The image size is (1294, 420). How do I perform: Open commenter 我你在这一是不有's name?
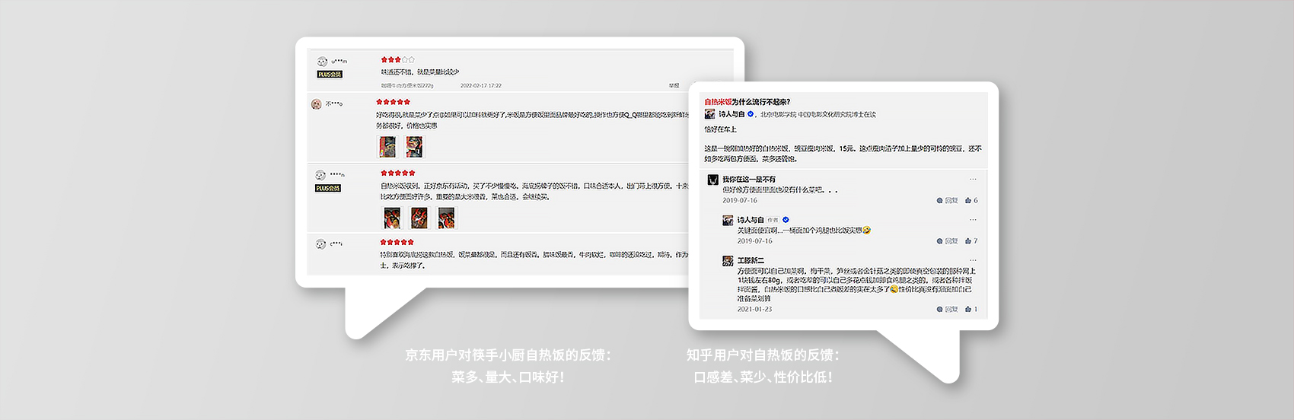(749, 180)
